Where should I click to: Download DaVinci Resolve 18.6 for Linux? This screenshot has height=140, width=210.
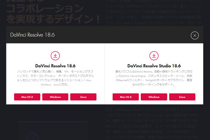83,97
